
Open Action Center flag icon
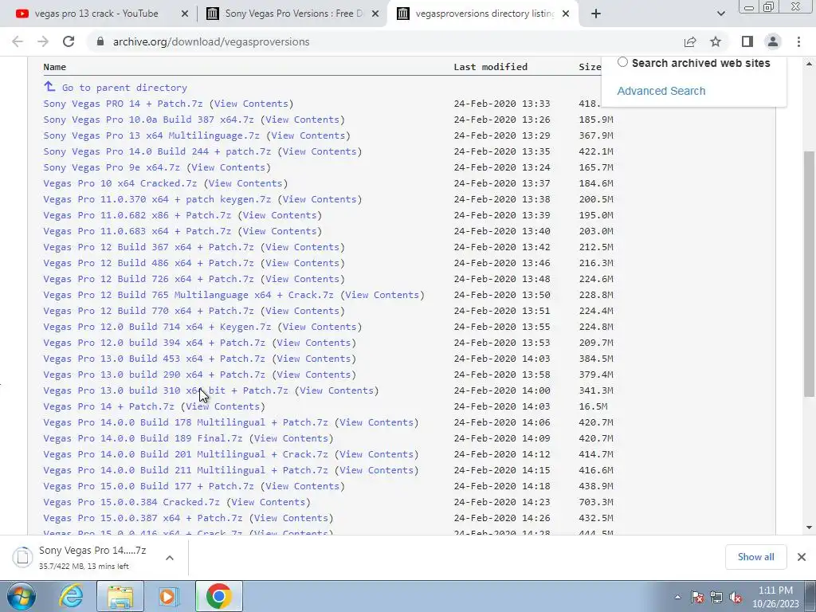pos(697,597)
